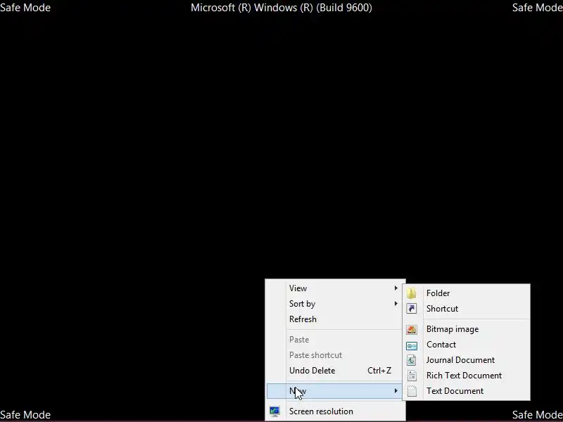Screen dimensions: 563x422
Task: Click the Folder icon in the New submenu
Action: tap(412, 293)
